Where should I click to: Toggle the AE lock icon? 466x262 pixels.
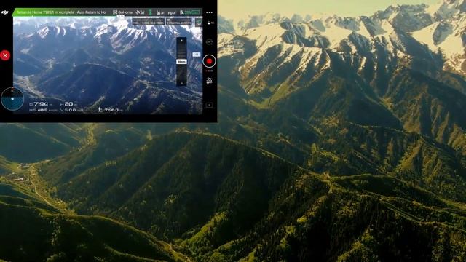point(210,23)
